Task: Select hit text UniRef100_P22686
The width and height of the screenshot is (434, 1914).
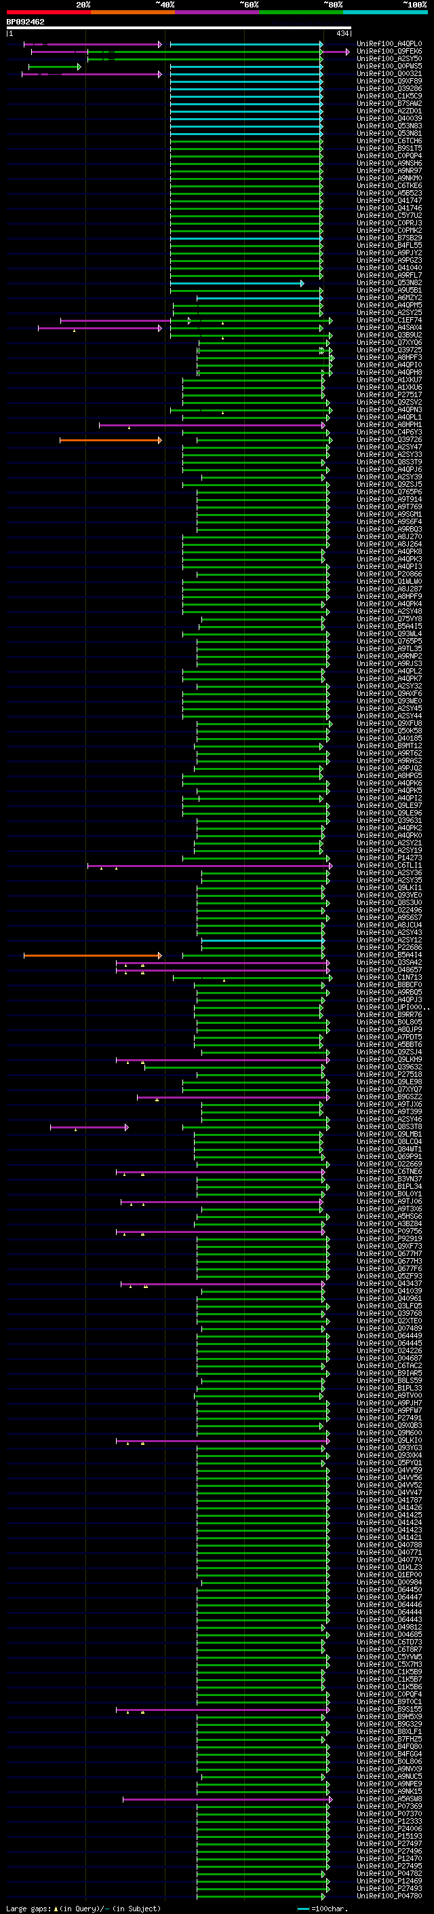Action: click(389, 948)
